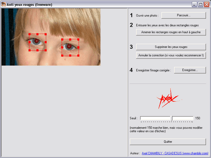Minimize the Anti yeux rouges window

pos(194,5)
